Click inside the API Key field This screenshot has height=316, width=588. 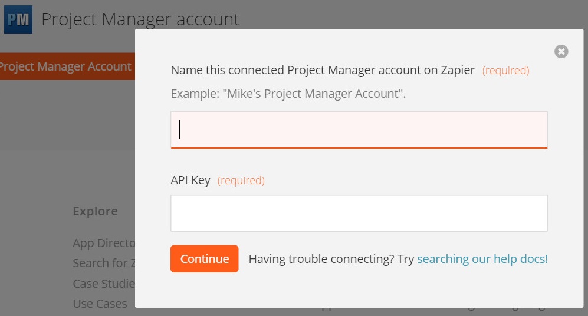coord(359,213)
